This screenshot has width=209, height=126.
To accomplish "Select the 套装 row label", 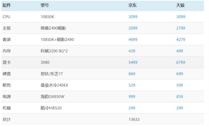I will point(7,39).
